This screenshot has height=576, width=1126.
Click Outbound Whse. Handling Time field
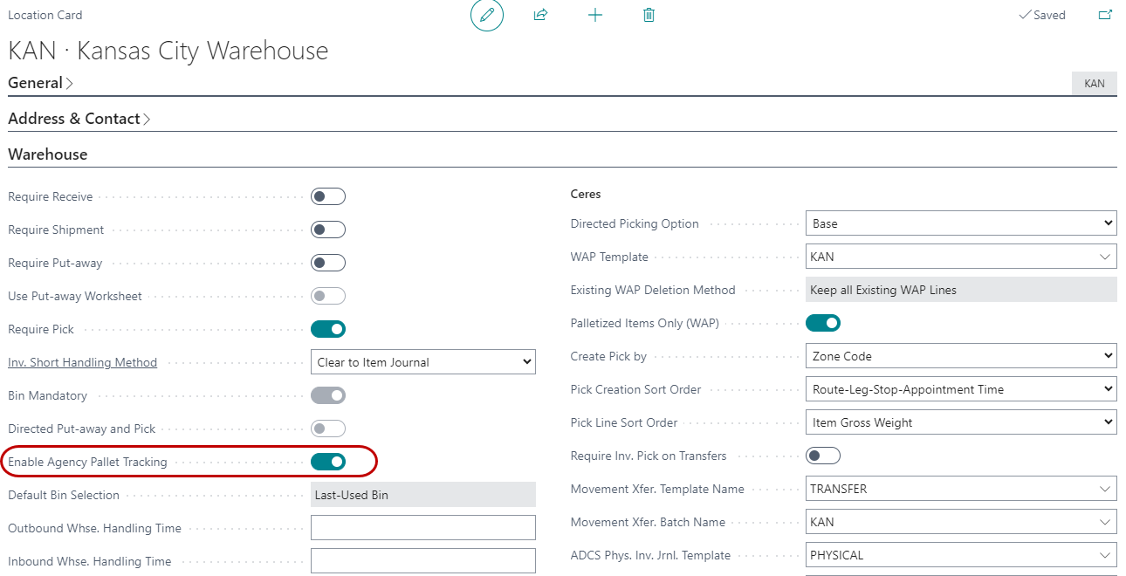(423, 528)
